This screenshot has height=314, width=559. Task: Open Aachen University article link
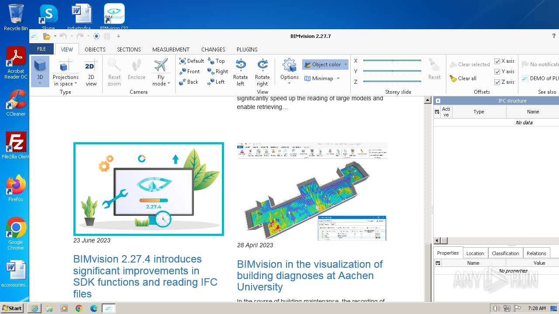[x=310, y=276]
